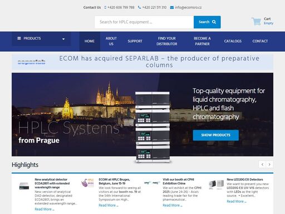Click the hamburger icon beside Products
The width and height of the screenshot is (285, 214).
tap(19, 38)
